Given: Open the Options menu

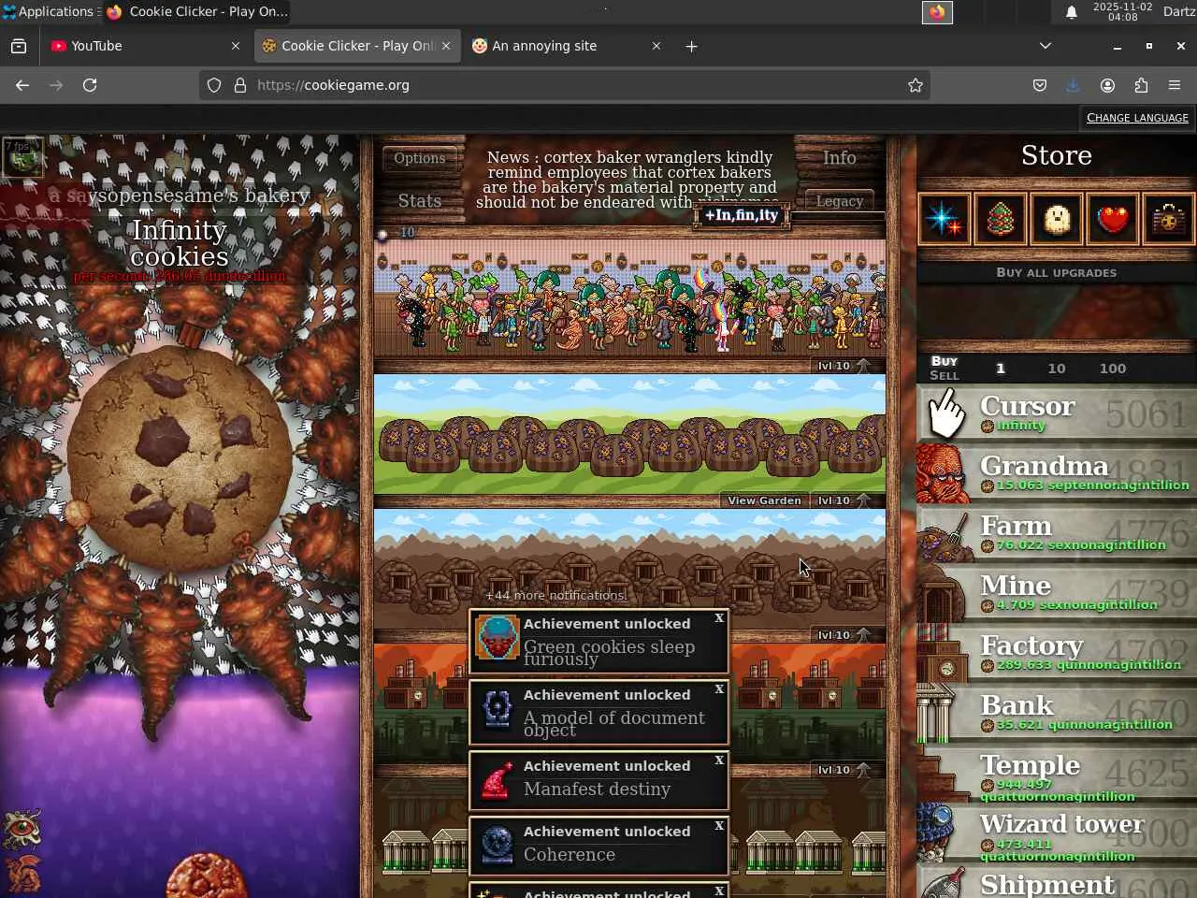Looking at the screenshot, I should [x=420, y=158].
